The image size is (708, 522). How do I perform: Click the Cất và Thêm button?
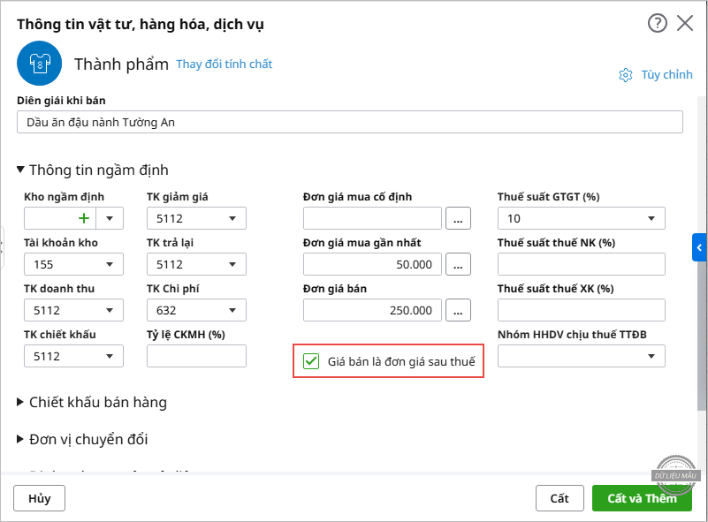(x=642, y=498)
